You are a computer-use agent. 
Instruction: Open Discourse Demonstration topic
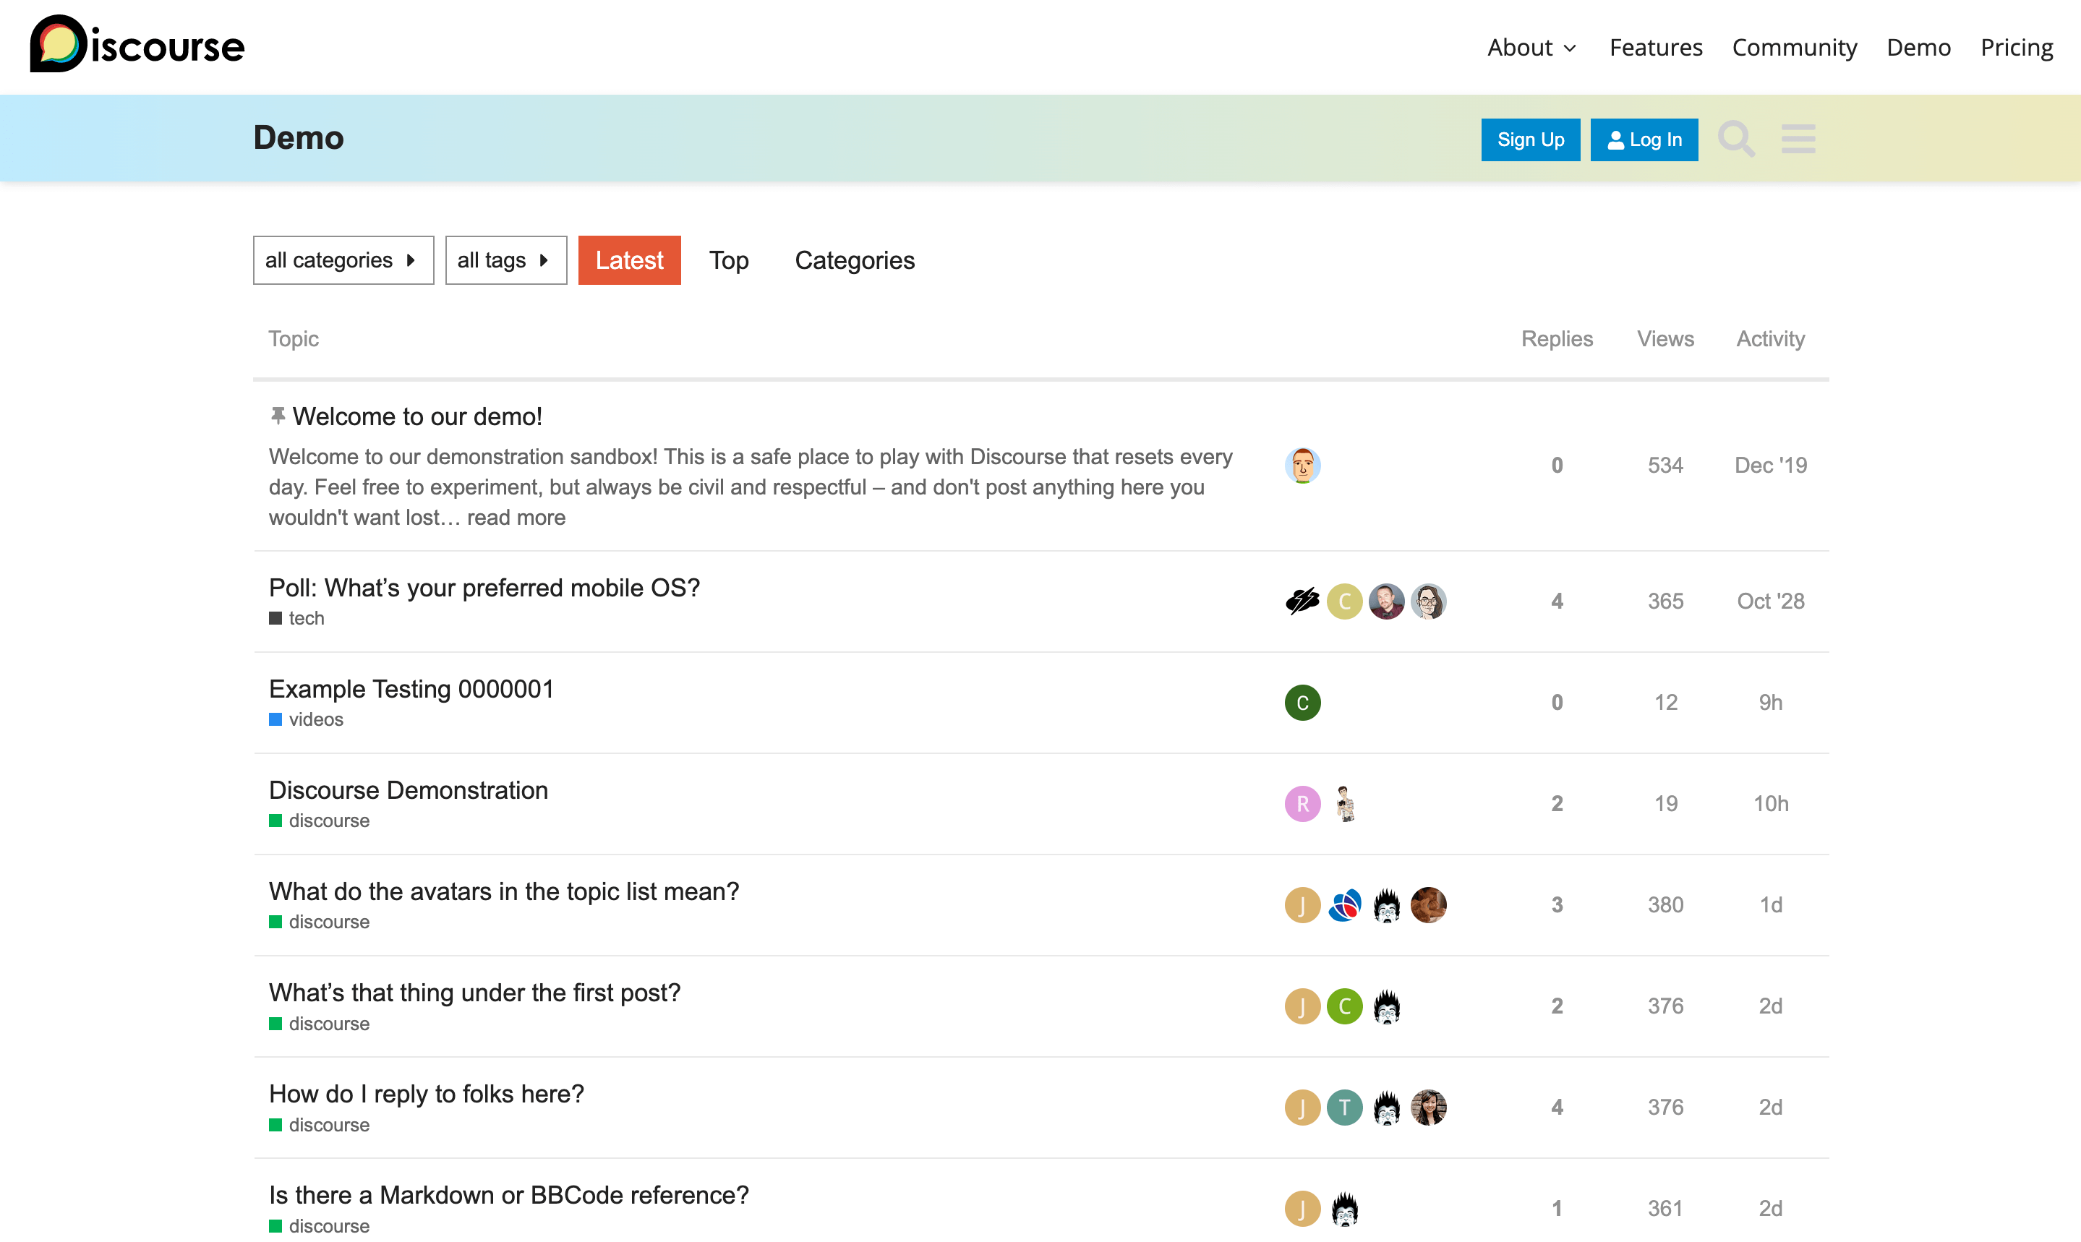408,790
